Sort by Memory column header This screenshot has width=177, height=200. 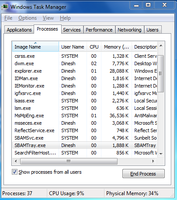[x=116, y=47]
